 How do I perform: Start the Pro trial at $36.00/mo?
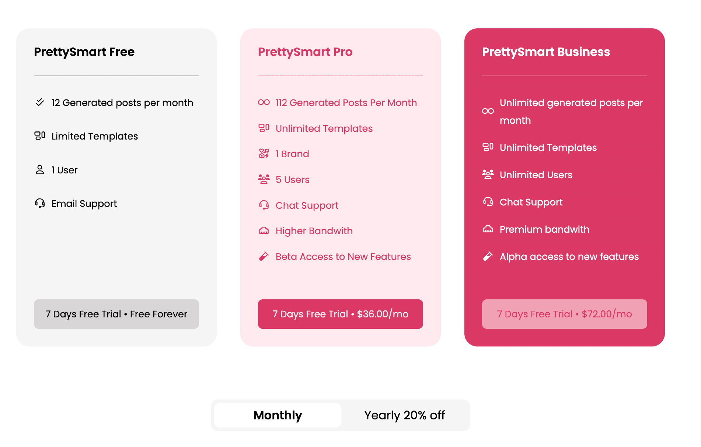(341, 314)
